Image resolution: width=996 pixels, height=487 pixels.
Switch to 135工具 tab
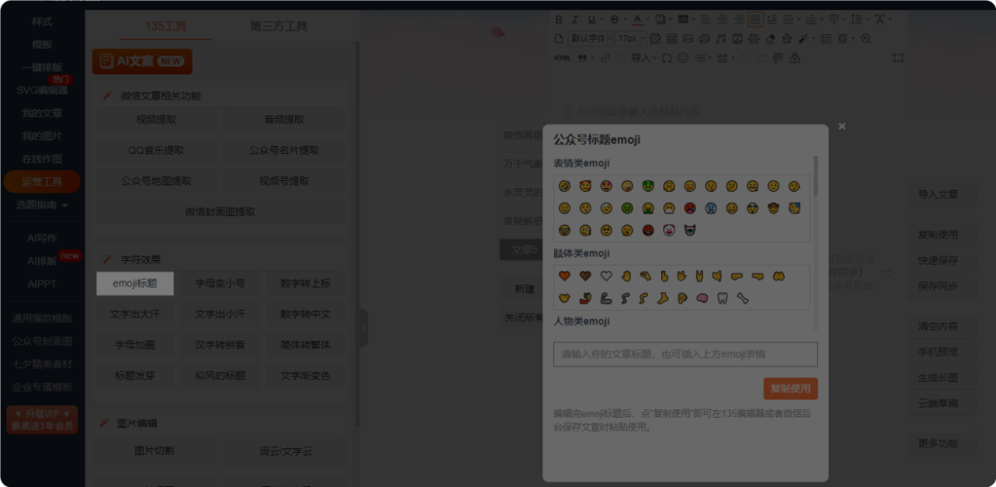coord(166,26)
